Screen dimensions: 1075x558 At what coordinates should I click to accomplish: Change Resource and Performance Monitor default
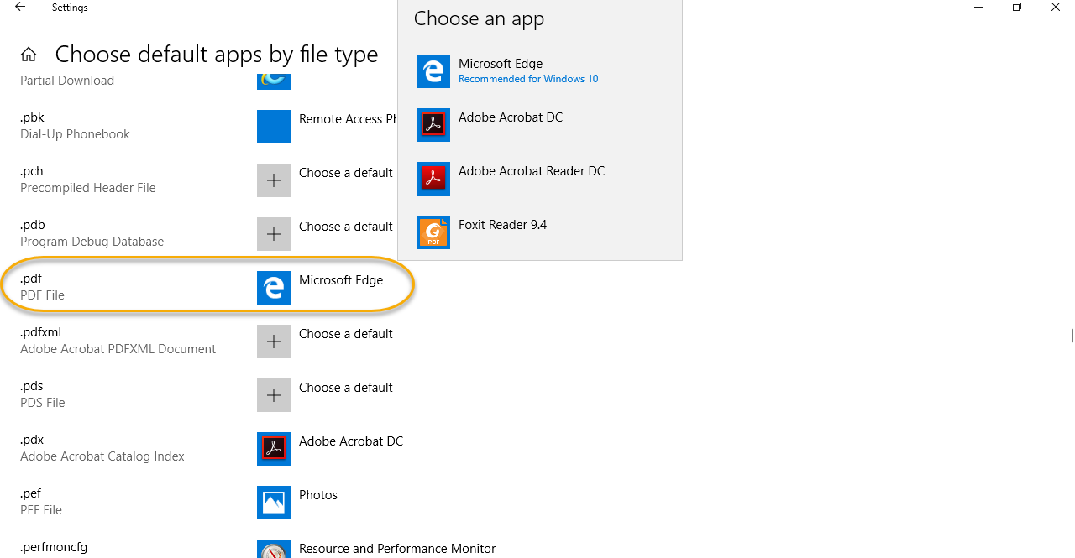click(397, 549)
